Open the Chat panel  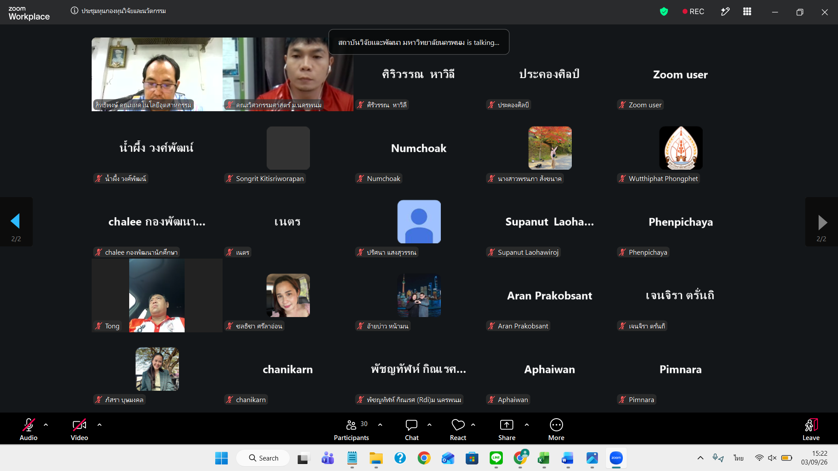(412, 430)
